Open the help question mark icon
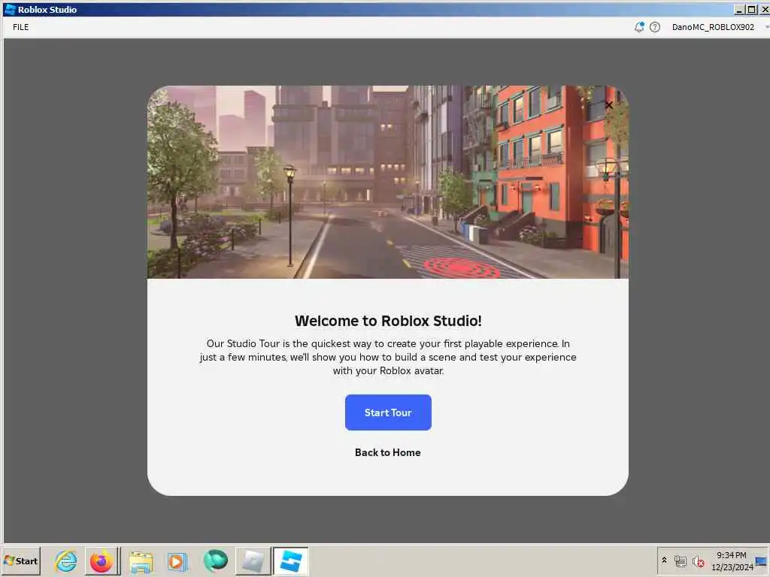Screen dimensions: 770x577 (655, 27)
